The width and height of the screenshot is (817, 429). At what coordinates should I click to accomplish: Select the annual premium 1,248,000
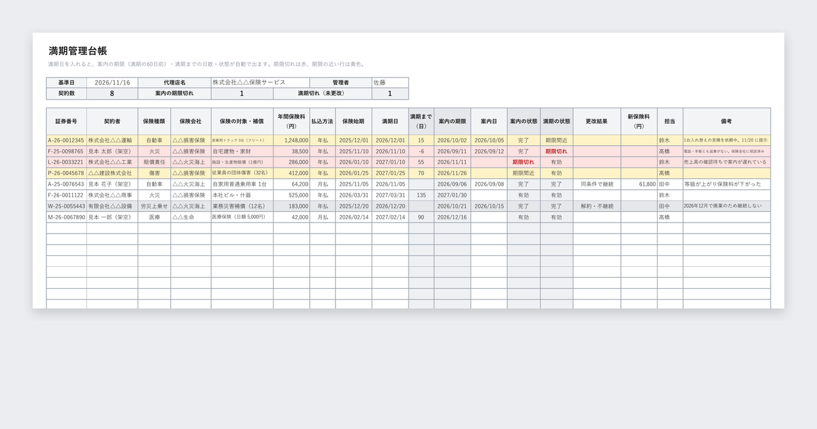[x=291, y=140]
